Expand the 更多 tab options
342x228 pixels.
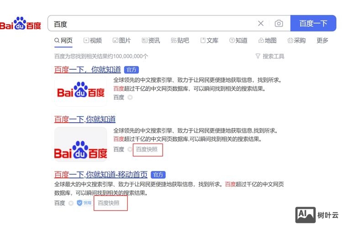pos(322,41)
